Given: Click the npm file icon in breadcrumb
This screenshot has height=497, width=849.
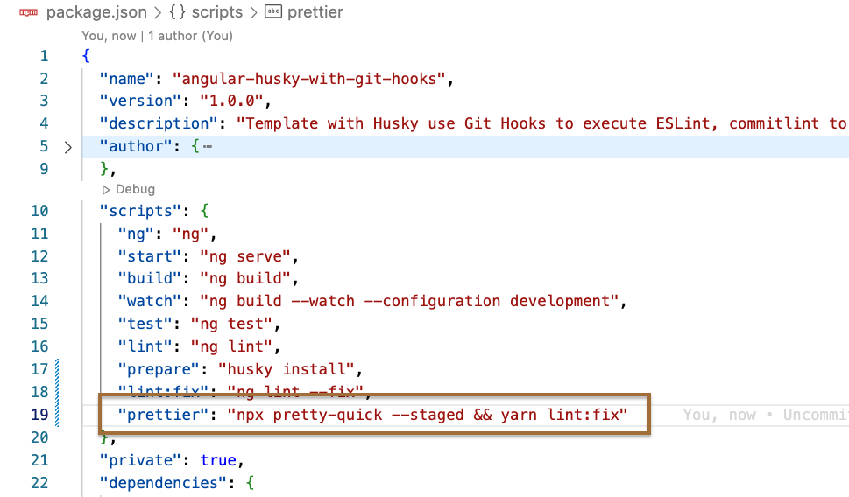Looking at the screenshot, I should coord(28,12).
